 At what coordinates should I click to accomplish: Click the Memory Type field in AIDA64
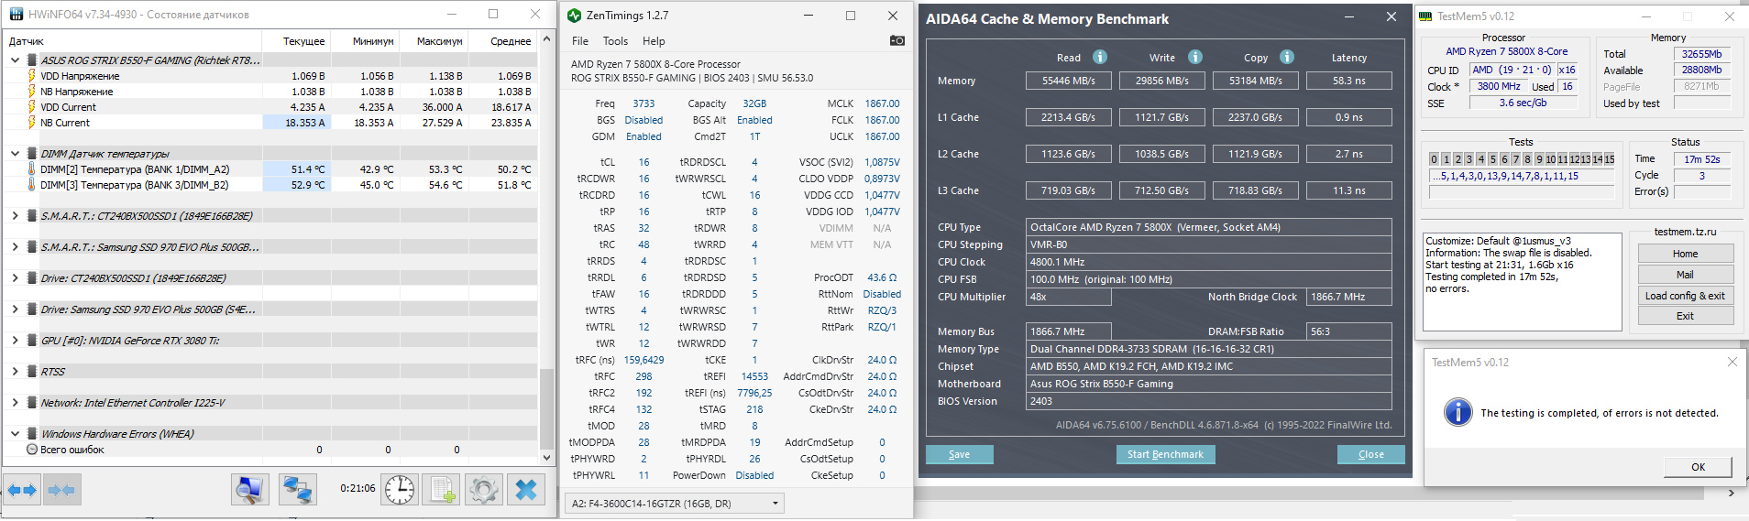click(1208, 349)
